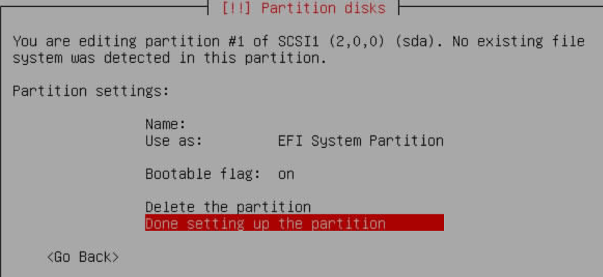Change the EFI System Partition value
The height and width of the screenshot is (277, 603).
tap(361, 141)
